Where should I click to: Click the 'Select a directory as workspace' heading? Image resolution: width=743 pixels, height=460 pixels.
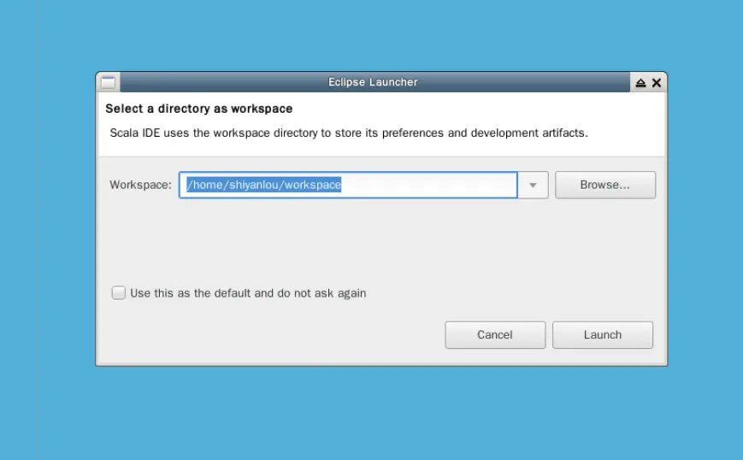coord(199,109)
